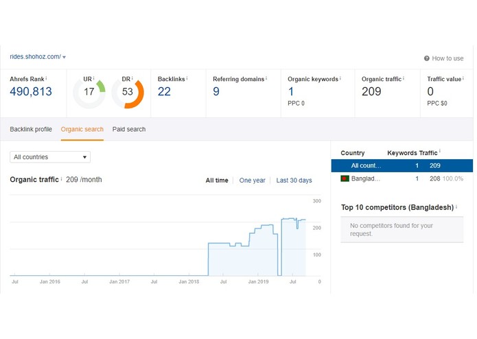
Task: Click the Traffic column info icon
Action: [440, 151]
